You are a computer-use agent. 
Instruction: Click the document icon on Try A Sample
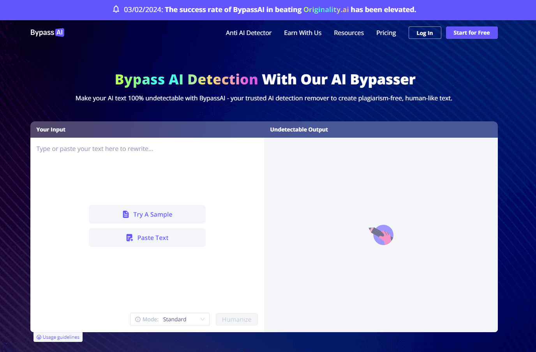click(x=126, y=214)
